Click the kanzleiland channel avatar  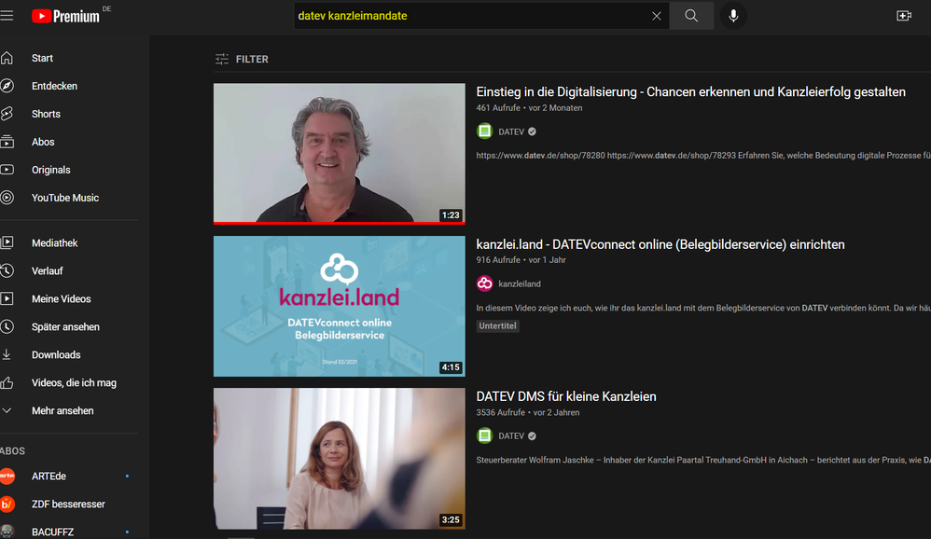click(x=484, y=283)
